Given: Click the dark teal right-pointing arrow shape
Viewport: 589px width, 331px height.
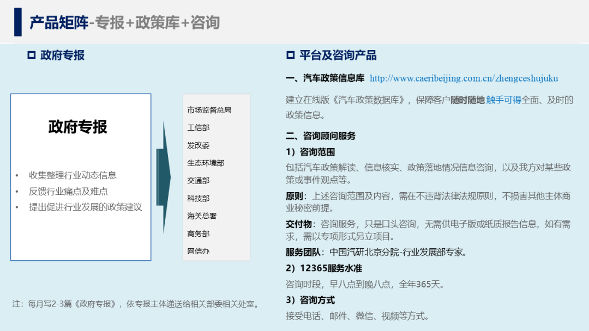Looking at the screenshot, I should (x=164, y=177).
